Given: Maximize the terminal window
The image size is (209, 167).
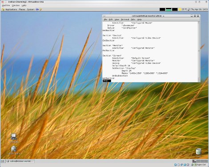Looking at the screenshot, I should [195, 16].
